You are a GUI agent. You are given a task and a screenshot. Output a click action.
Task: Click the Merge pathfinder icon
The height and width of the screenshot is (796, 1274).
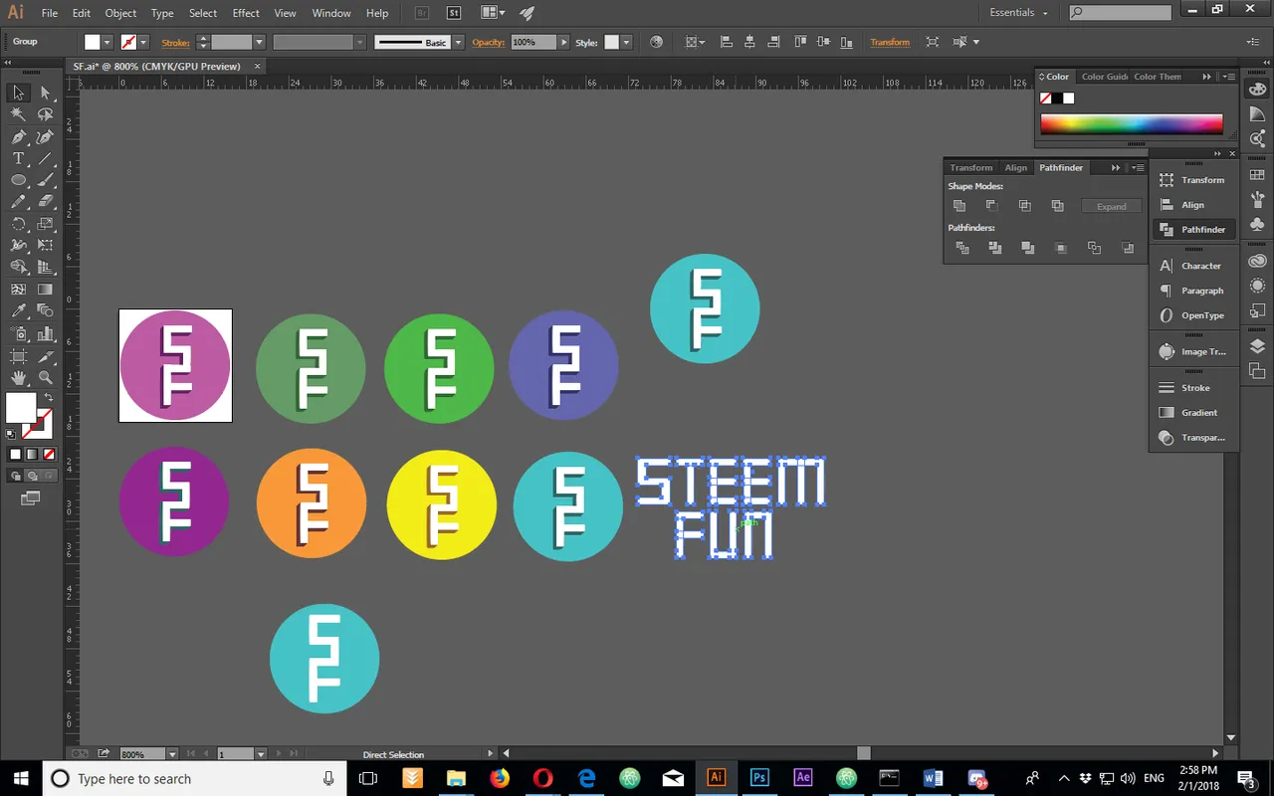[1028, 248]
